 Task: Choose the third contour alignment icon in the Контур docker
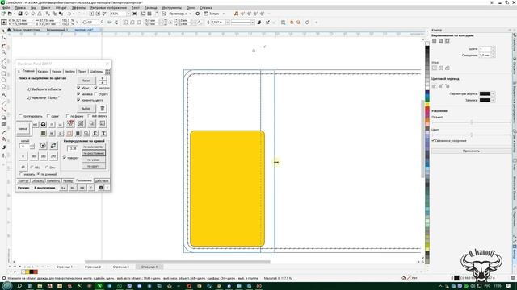[447, 41]
